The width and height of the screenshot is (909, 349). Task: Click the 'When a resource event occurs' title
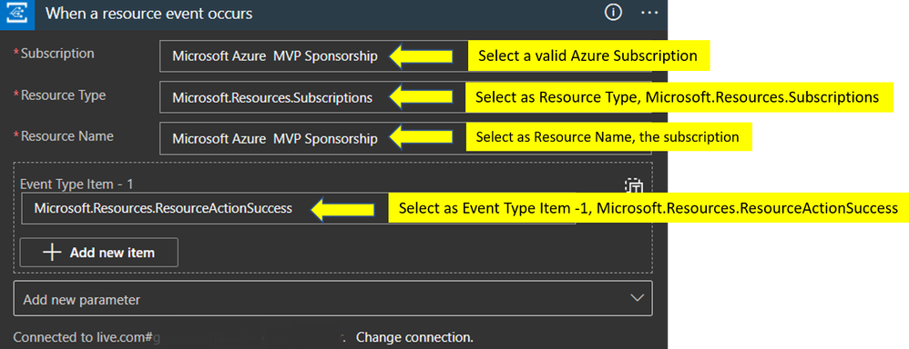(149, 14)
